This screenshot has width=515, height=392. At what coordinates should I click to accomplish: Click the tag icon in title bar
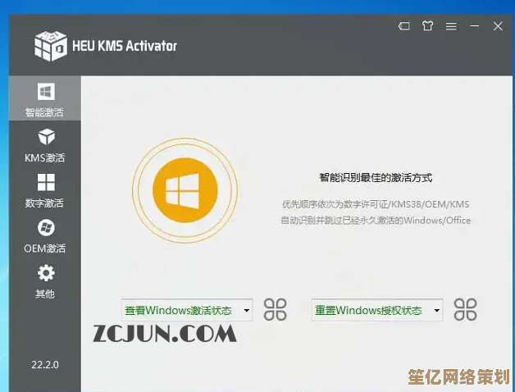click(x=403, y=26)
